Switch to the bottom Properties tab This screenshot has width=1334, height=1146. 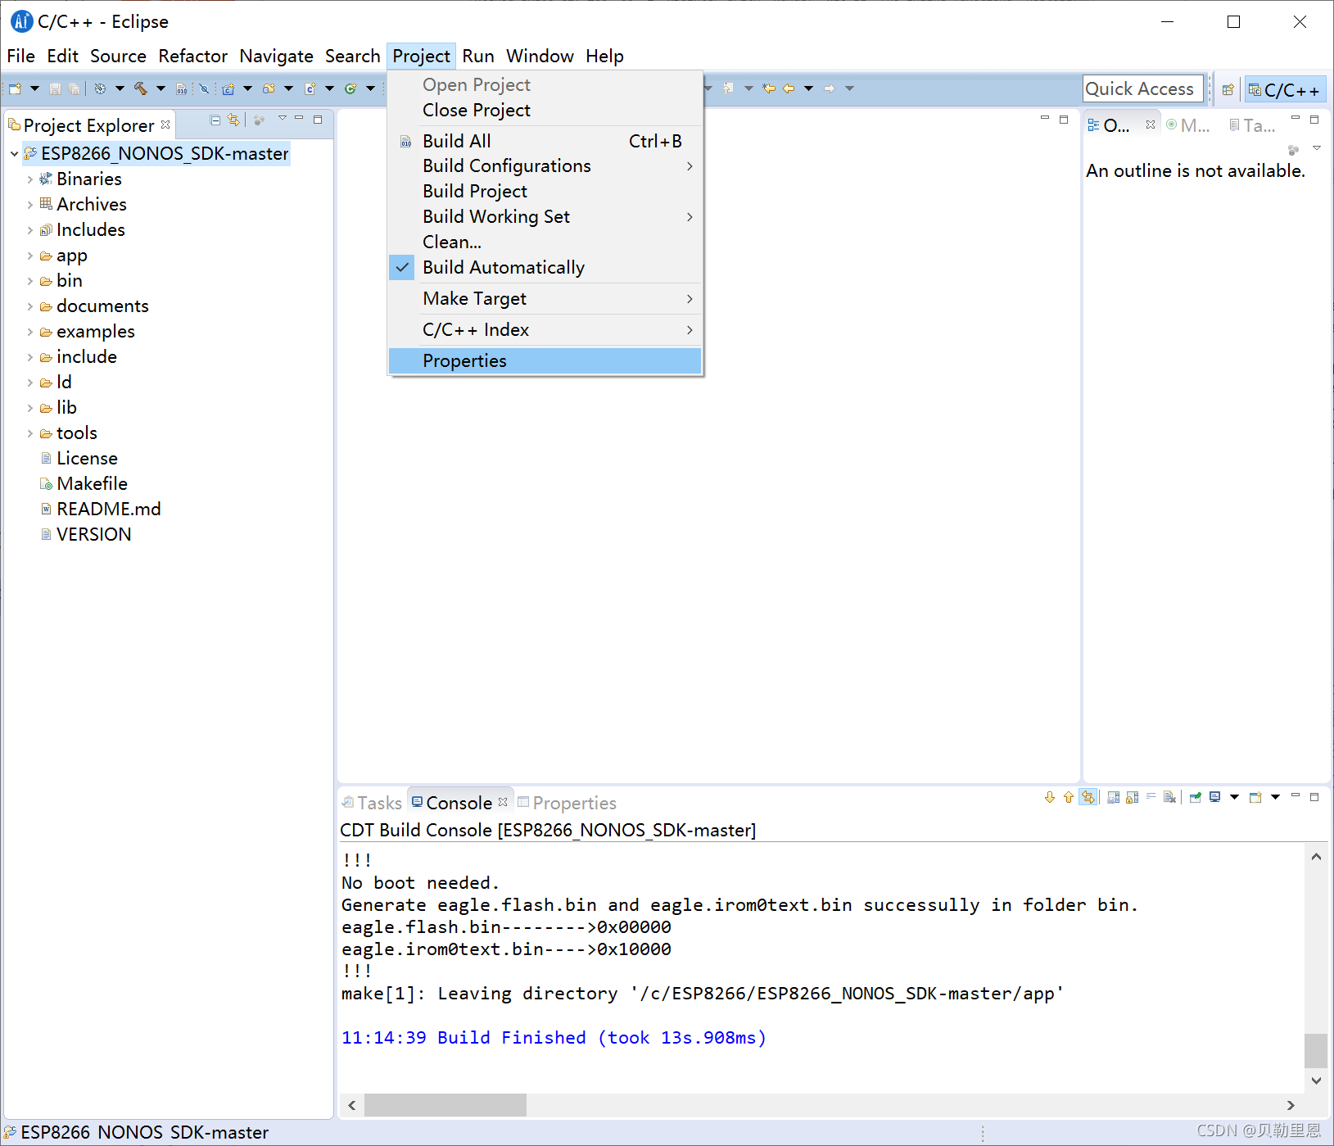(567, 803)
